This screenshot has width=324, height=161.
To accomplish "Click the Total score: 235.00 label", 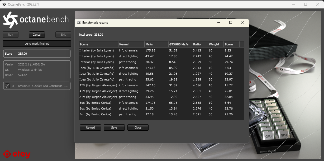I will point(91,35).
